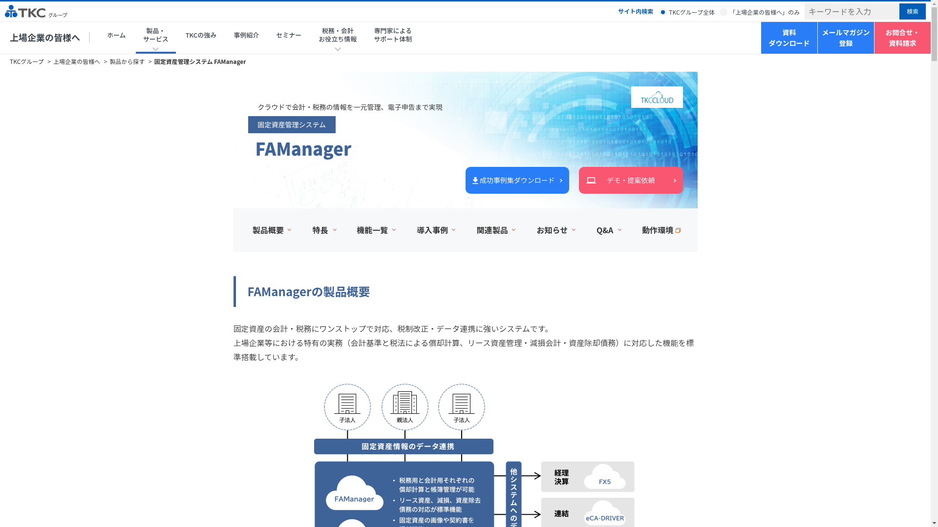
Task: Click the laptop icon on demo request button
Action: click(591, 181)
